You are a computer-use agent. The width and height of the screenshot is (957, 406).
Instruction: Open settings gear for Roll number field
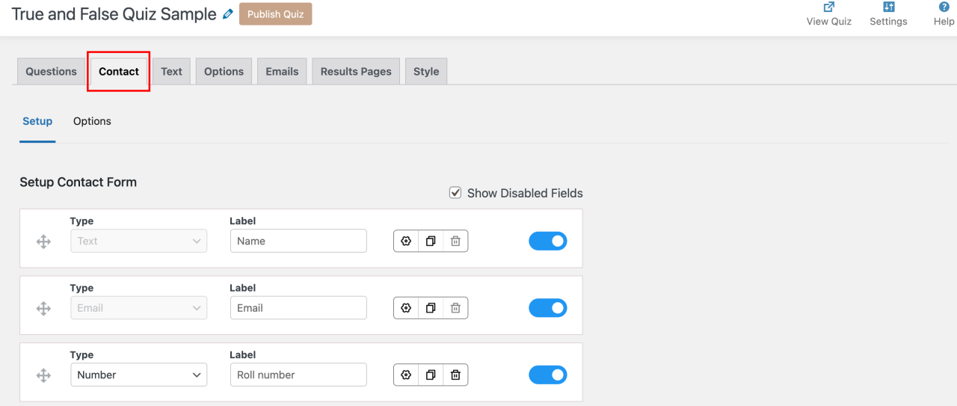pyautogui.click(x=406, y=375)
